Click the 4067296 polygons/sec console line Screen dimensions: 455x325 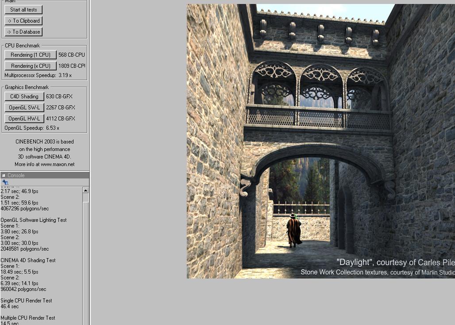pos(25,209)
